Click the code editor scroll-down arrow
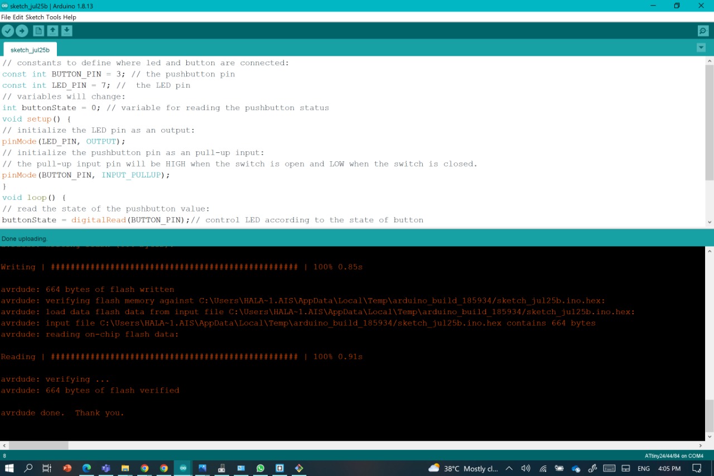The width and height of the screenshot is (714, 476). (710, 222)
